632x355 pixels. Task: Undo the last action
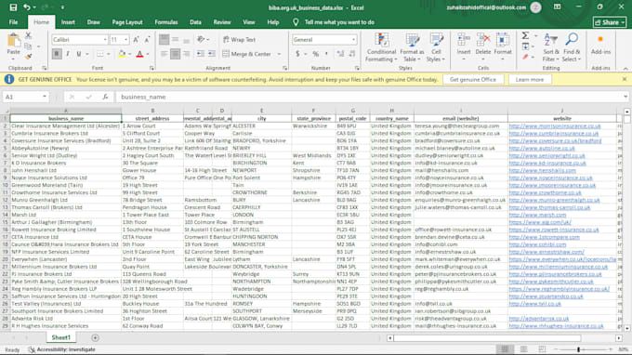(x=27, y=7)
